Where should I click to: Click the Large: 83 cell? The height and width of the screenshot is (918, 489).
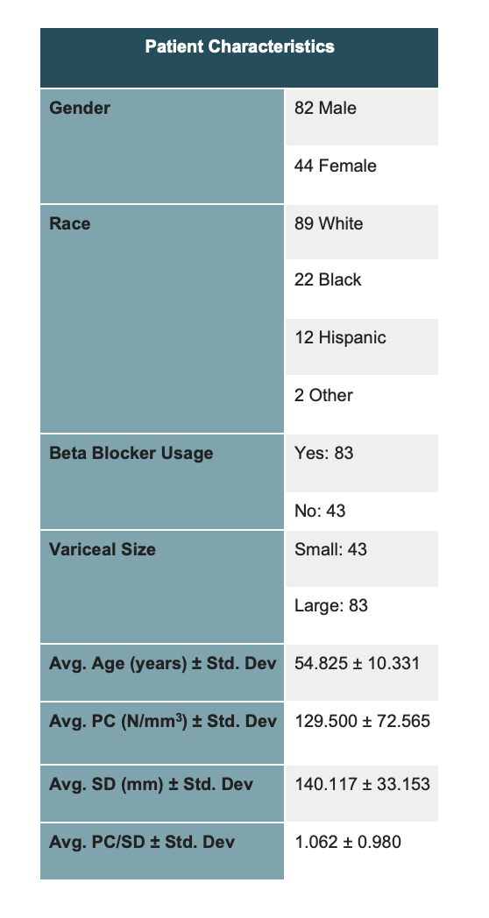361,615
